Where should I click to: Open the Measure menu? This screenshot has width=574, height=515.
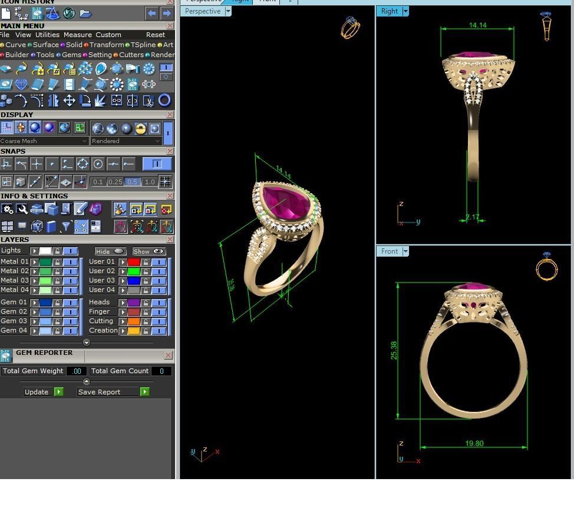(78, 35)
